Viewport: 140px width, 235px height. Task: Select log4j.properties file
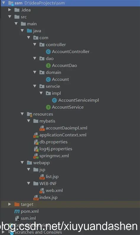click(x=56, y=149)
